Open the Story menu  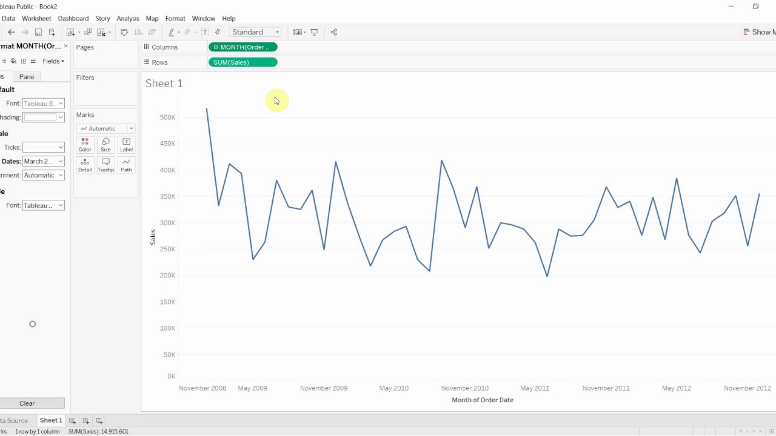[103, 18]
